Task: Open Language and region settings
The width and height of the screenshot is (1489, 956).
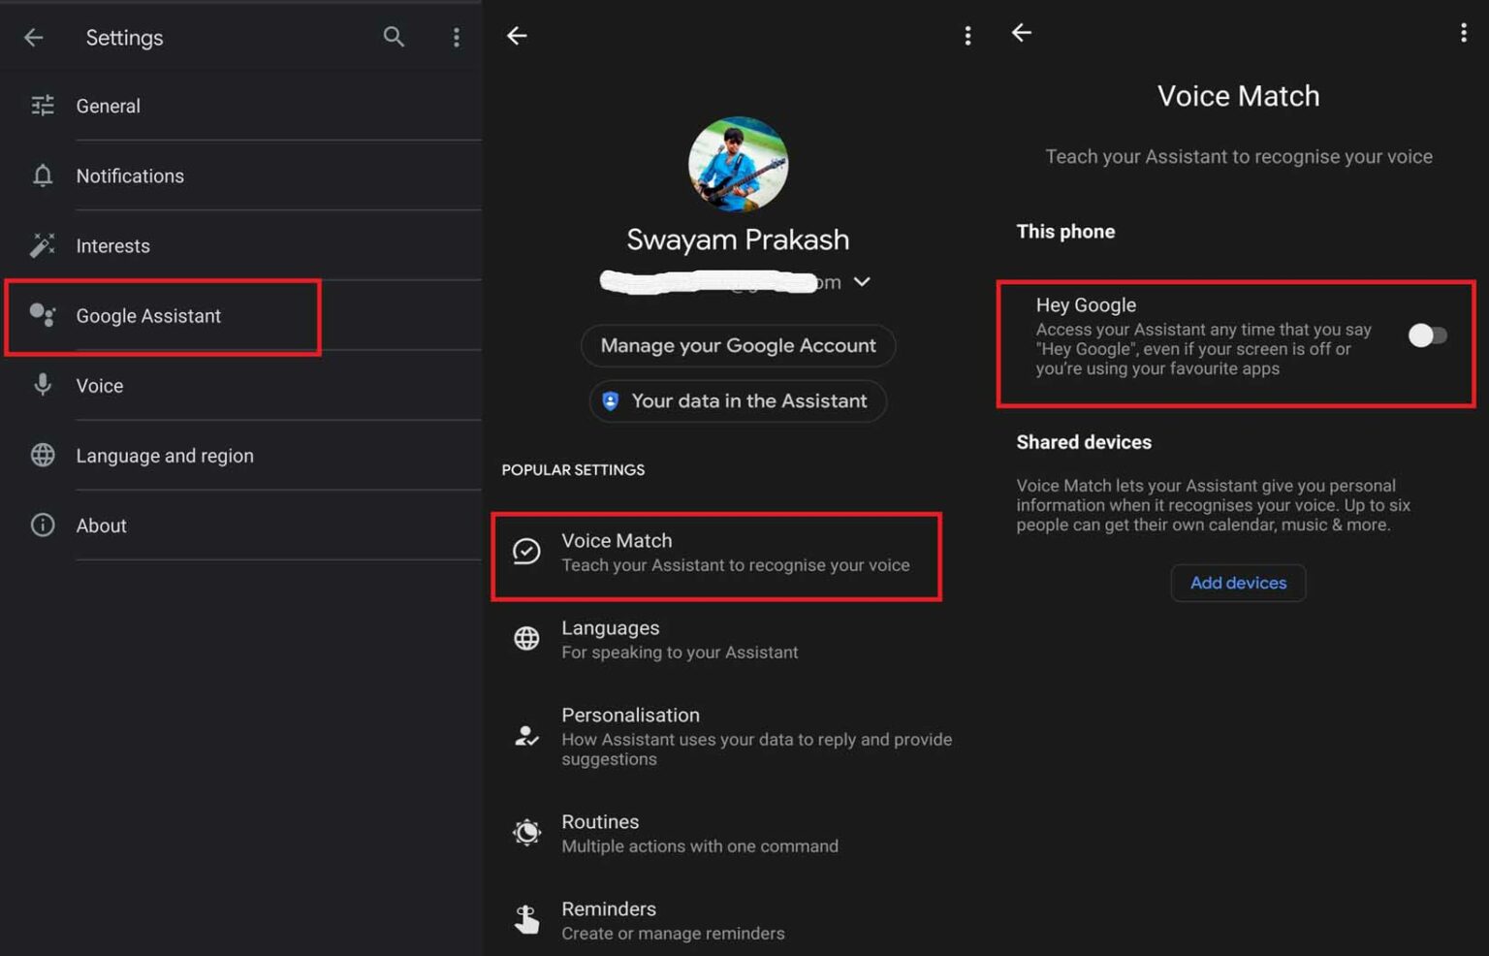Action: (x=165, y=456)
